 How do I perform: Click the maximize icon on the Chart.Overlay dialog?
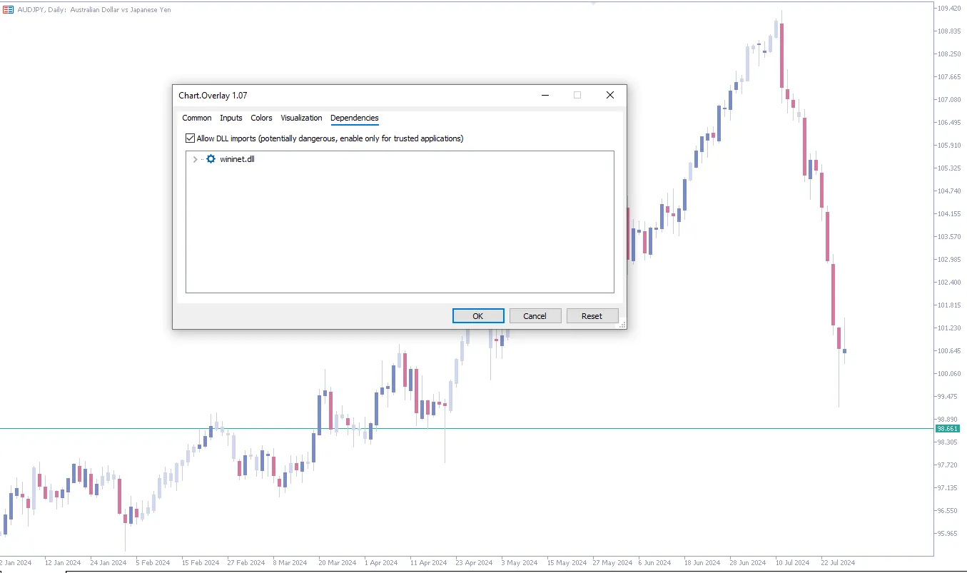point(577,95)
